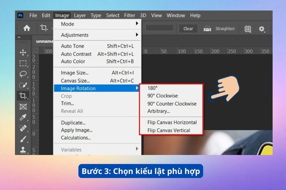The width and height of the screenshot is (286, 190).
Task: Go to the Home screen icon
Action: [27, 28]
